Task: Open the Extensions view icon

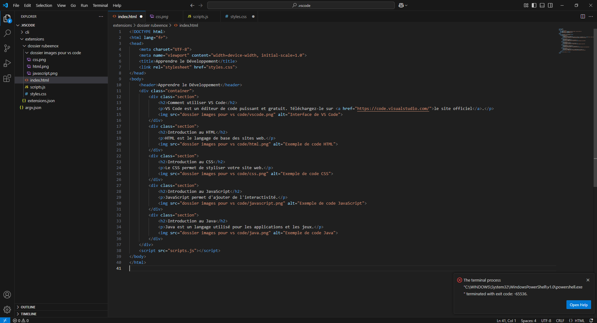Action: click(x=7, y=78)
